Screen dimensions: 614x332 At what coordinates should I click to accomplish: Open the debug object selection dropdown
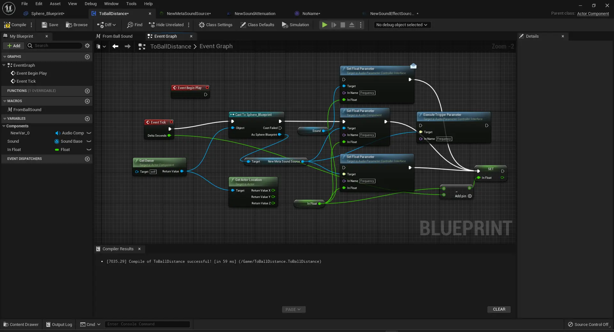tap(402, 25)
